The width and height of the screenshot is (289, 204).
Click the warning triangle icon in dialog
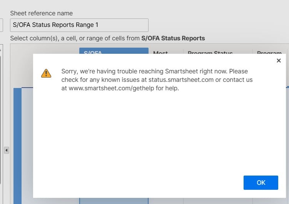tap(46, 73)
